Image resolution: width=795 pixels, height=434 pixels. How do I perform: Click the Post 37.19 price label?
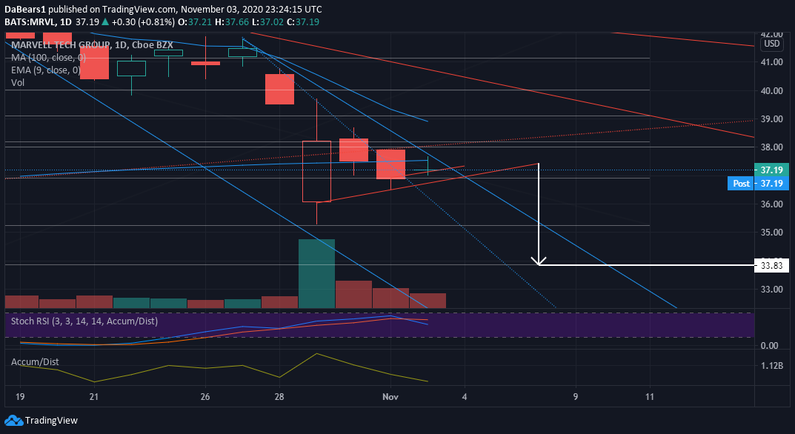(758, 184)
